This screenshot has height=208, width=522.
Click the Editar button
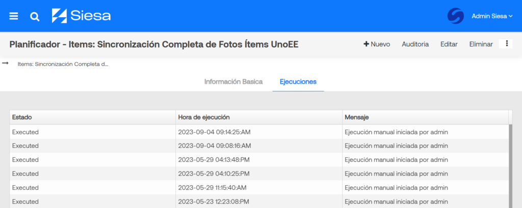[x=449, y=44]
